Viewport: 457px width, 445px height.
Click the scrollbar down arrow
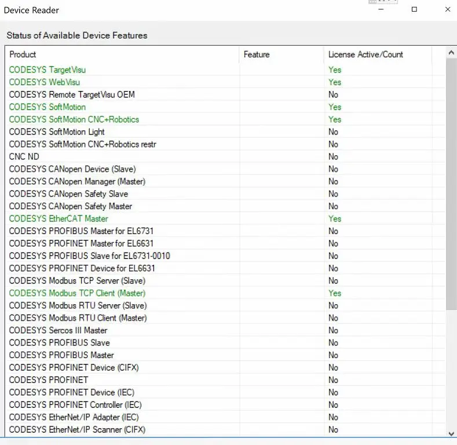451,433
